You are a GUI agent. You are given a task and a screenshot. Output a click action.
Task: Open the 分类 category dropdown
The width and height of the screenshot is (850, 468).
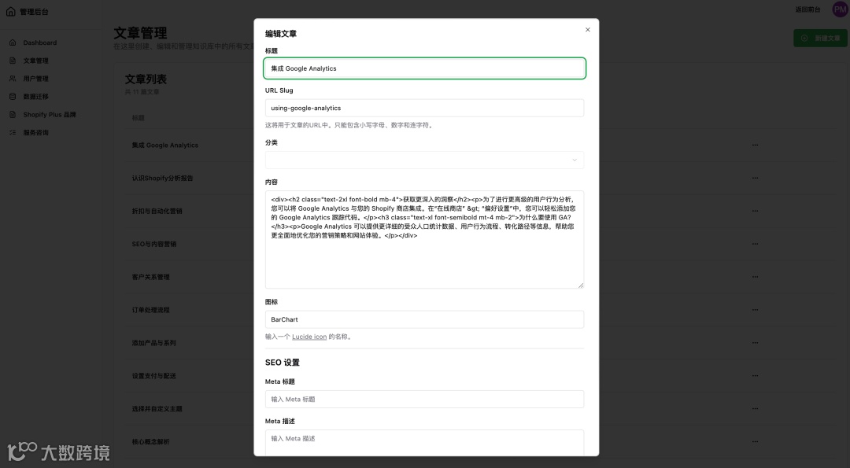[424, 160]
